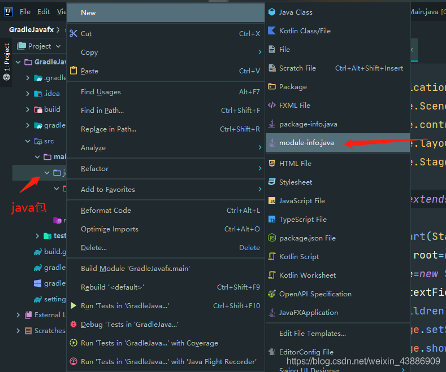Choose Find Usages from context menu

166,91
